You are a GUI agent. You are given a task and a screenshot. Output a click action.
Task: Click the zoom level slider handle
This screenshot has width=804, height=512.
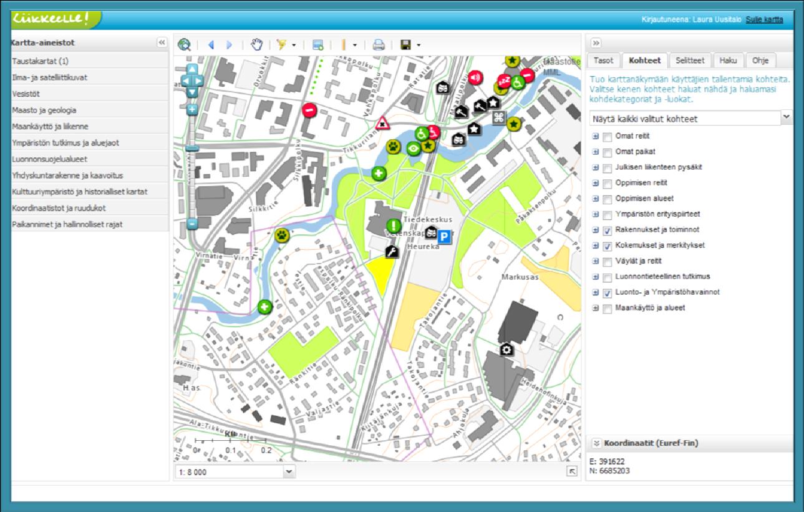(192, 149)
